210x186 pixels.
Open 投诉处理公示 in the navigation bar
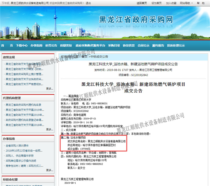176,46
